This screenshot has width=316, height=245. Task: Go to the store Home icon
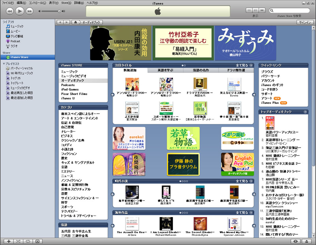tap(75, 22)
